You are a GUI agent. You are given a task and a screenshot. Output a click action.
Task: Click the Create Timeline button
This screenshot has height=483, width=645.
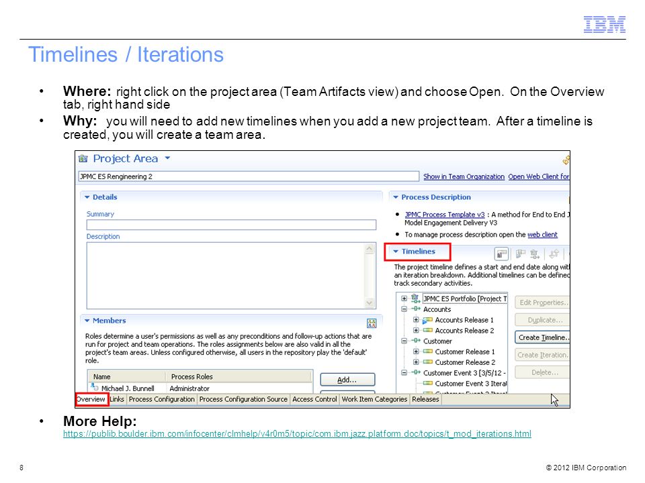click(542, 337)
